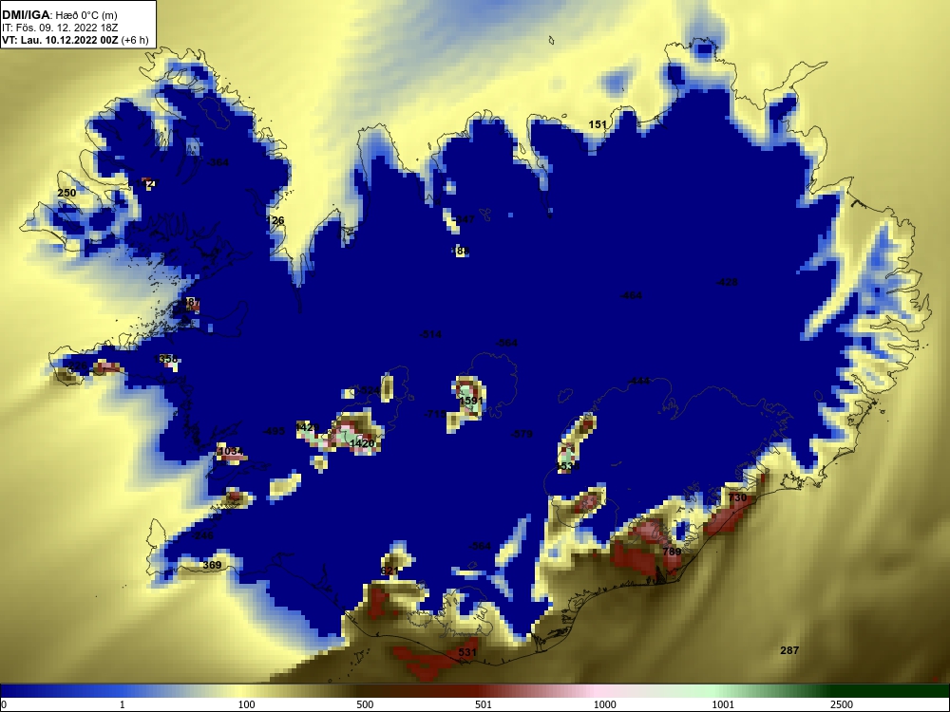Click the legend label '500'
The image size is (950, 712).
[365, 704]
